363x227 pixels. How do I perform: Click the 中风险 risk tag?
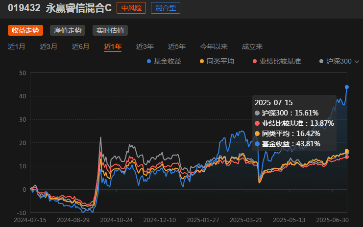click(131, 8)
